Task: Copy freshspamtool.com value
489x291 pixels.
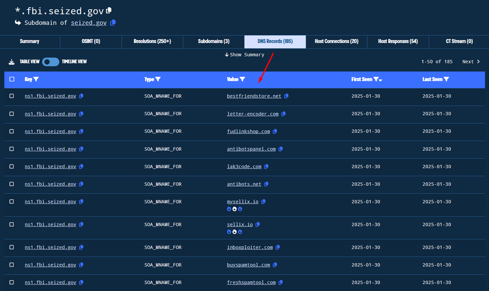Action: [x=280, y=282]
